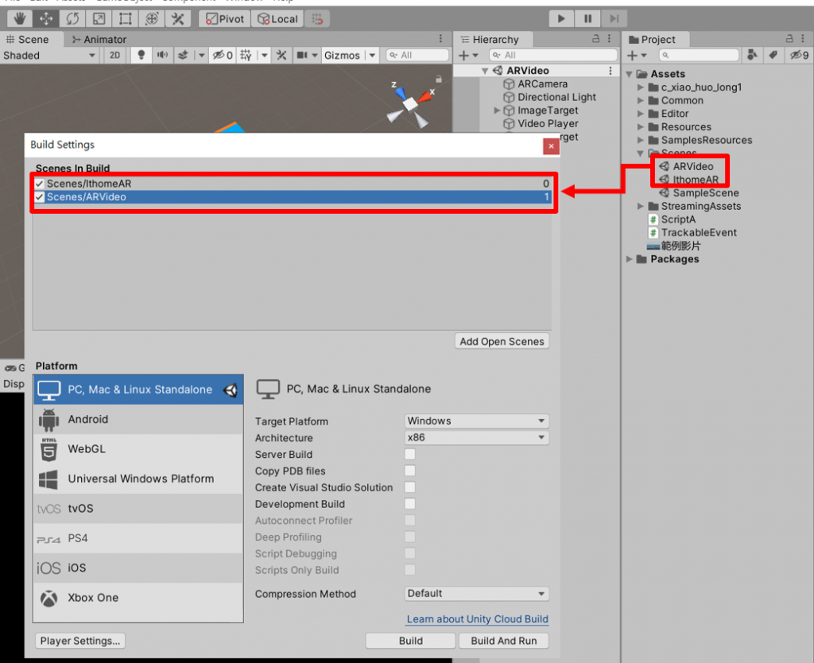Uncheck Scenes/ARVideo in build list
Screen dimensions: 814x663
(40, 197)
